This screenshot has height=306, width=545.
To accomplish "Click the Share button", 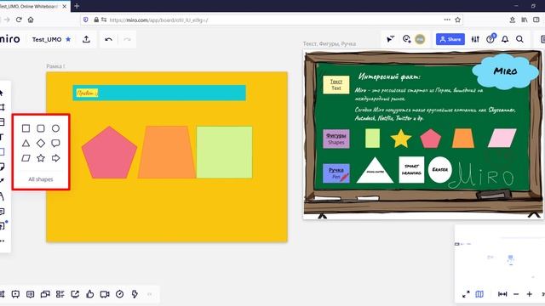I will (x=450, y=39).
